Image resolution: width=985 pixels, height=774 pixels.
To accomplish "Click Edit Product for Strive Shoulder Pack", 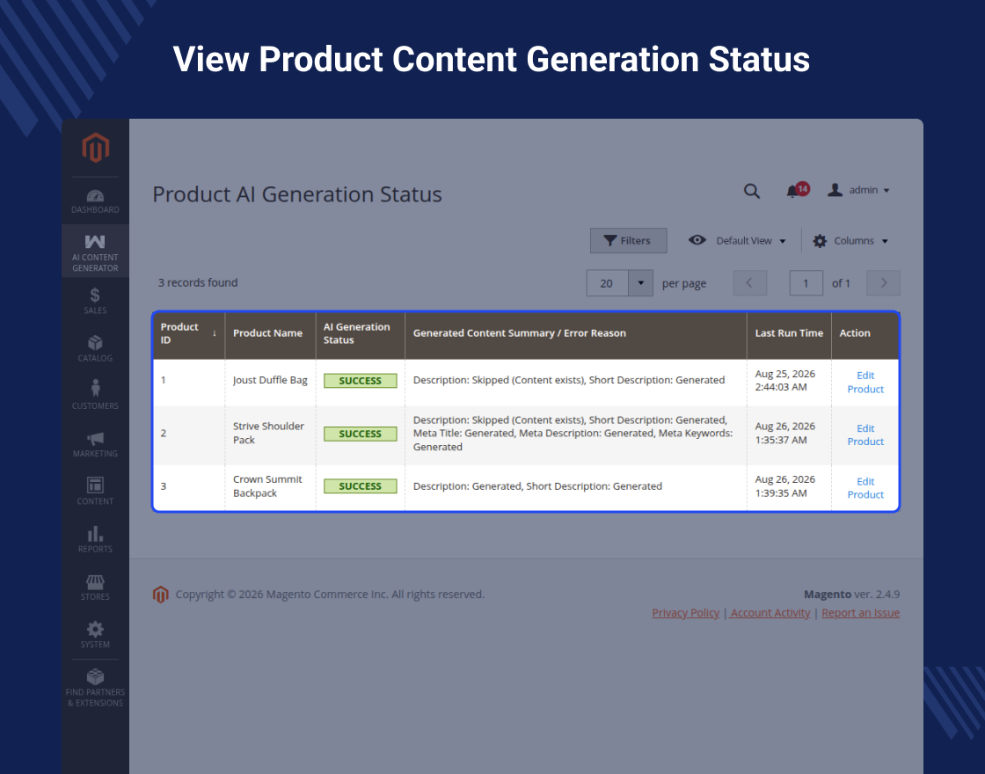I will coord(865,434).
